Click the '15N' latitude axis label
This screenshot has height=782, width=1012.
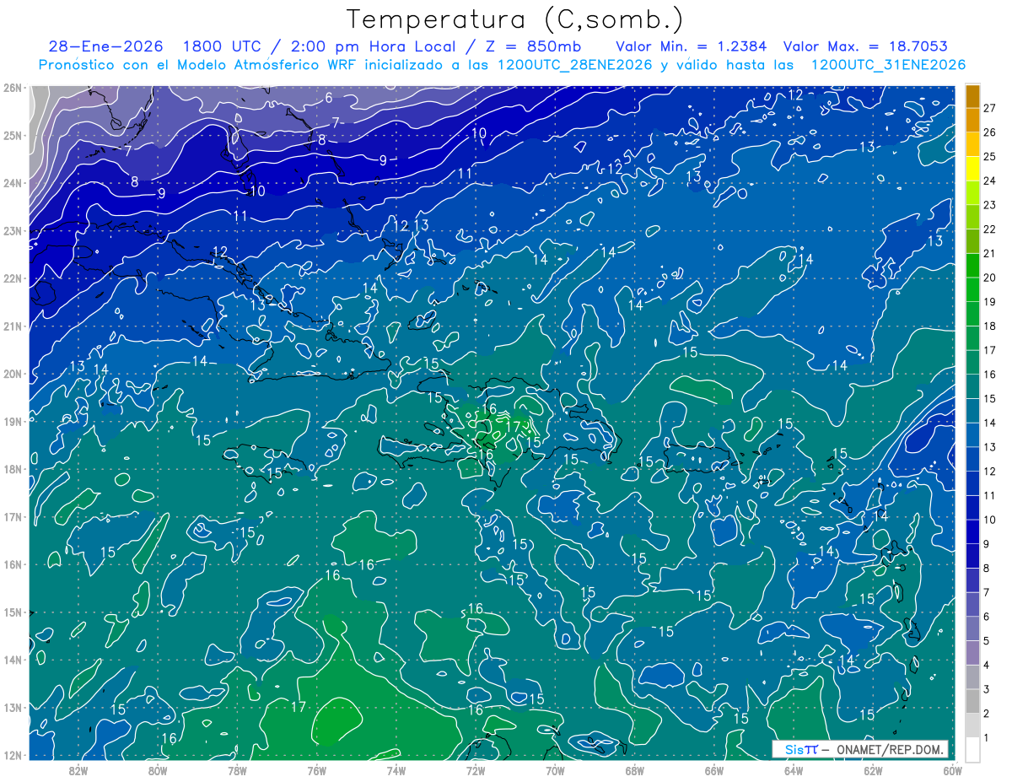(13, 612)
